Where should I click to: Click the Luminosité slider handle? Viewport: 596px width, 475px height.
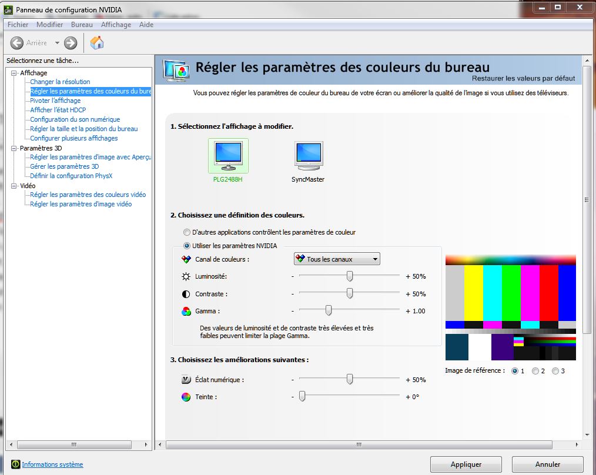click(350, 276)
